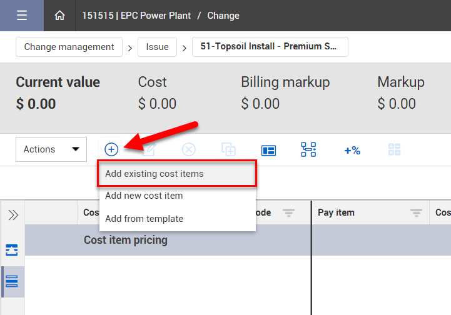The height and width of the screenshot is (315, 451).
Task: Navigate to Change management breadcrumb
Action: [x=69, y=47]
